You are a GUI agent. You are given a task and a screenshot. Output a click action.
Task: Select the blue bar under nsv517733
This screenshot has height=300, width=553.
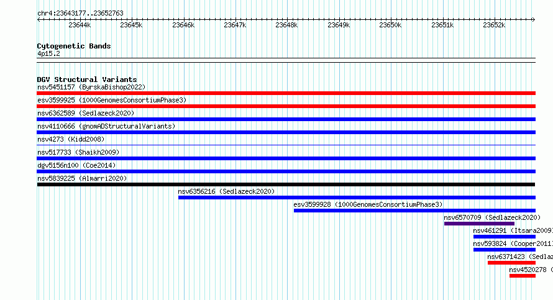click(x=286, y=158)
